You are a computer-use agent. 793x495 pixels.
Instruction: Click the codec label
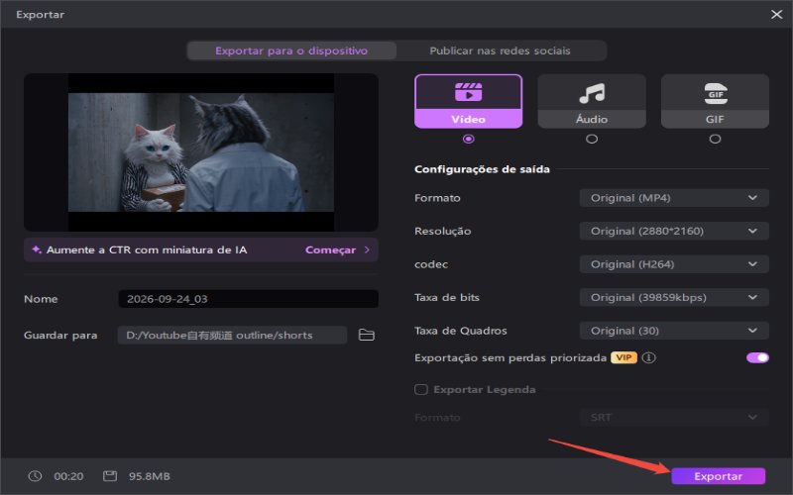tap(431, 264)
